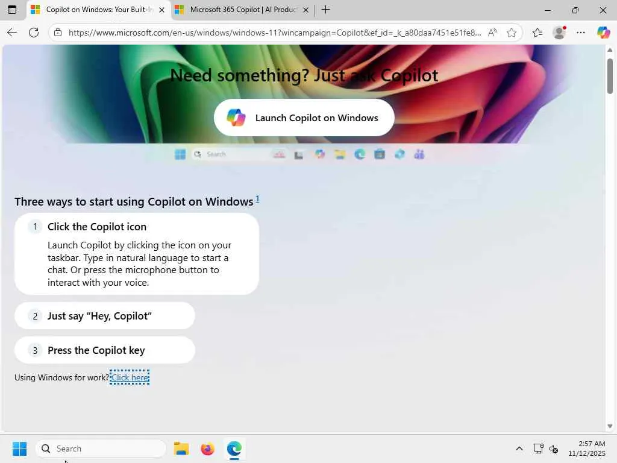Click the page scrollbar up arrow
This screenshot has width=617, height=463.
tap(610, 50)
